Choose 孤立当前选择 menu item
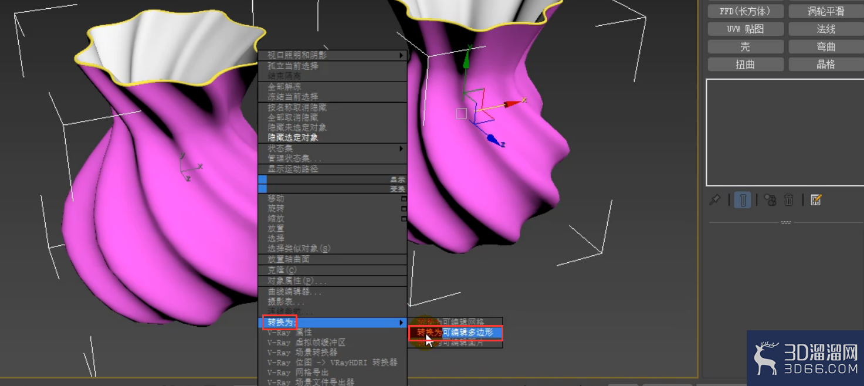The height and width of the screenshot is (386, 864). click(333, 66)
